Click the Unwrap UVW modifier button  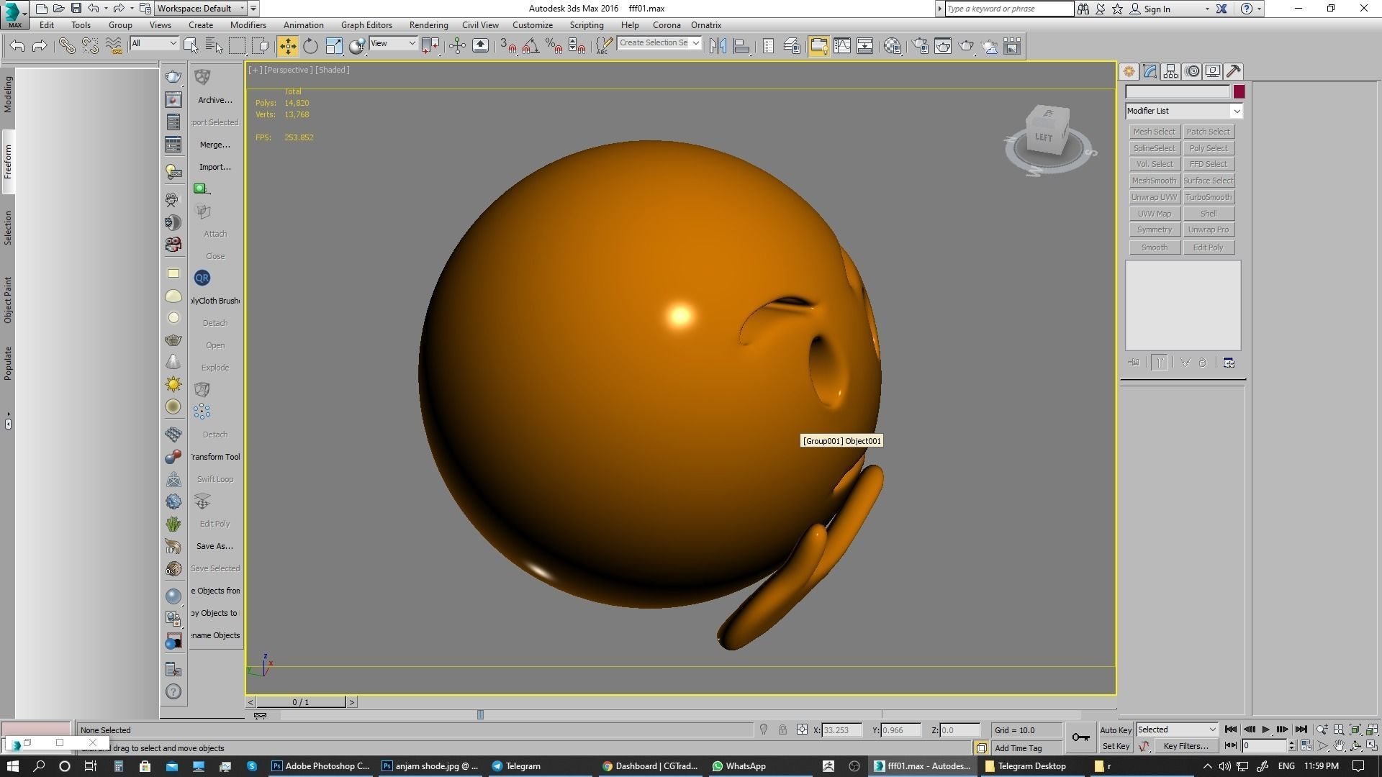pyautogui.click(x=1154, y=197)
